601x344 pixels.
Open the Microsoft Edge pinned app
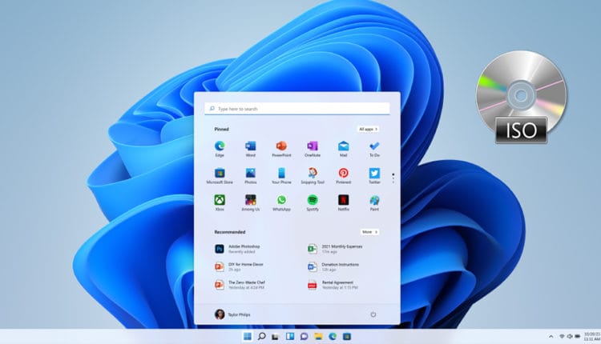tap(220, 146)
